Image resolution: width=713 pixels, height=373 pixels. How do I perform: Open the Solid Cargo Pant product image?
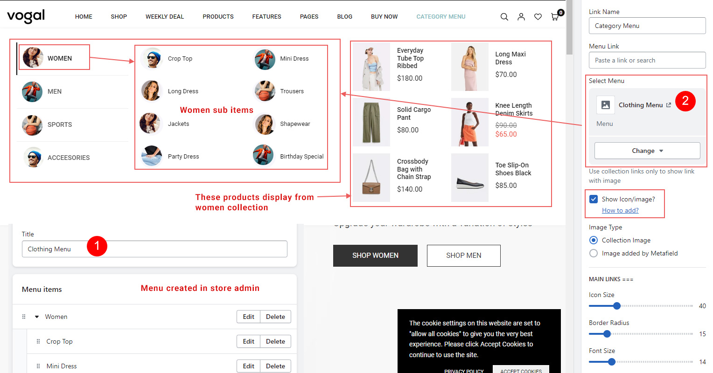click(x=371, y=122)
